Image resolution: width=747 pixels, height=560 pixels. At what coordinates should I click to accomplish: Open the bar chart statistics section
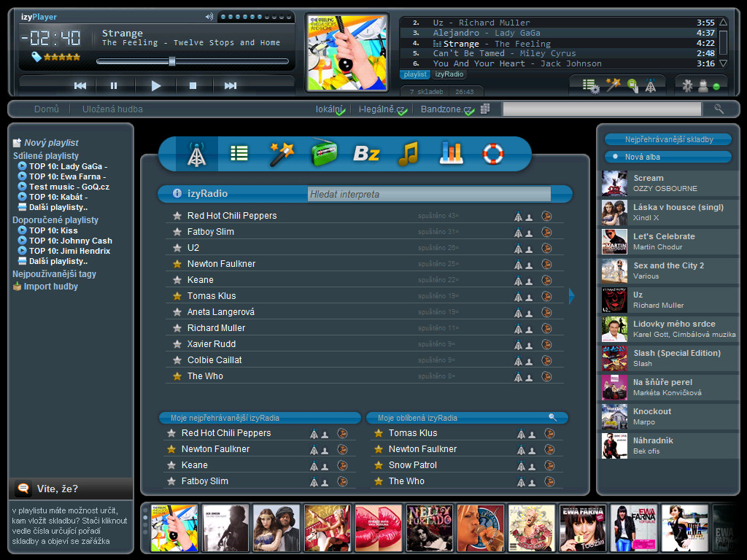click(451, 153)
